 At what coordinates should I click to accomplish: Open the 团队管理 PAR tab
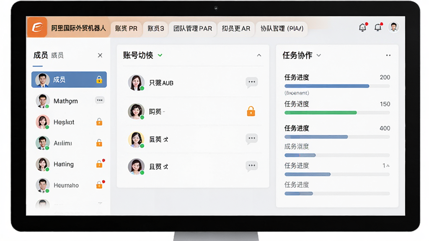[193, 29]
